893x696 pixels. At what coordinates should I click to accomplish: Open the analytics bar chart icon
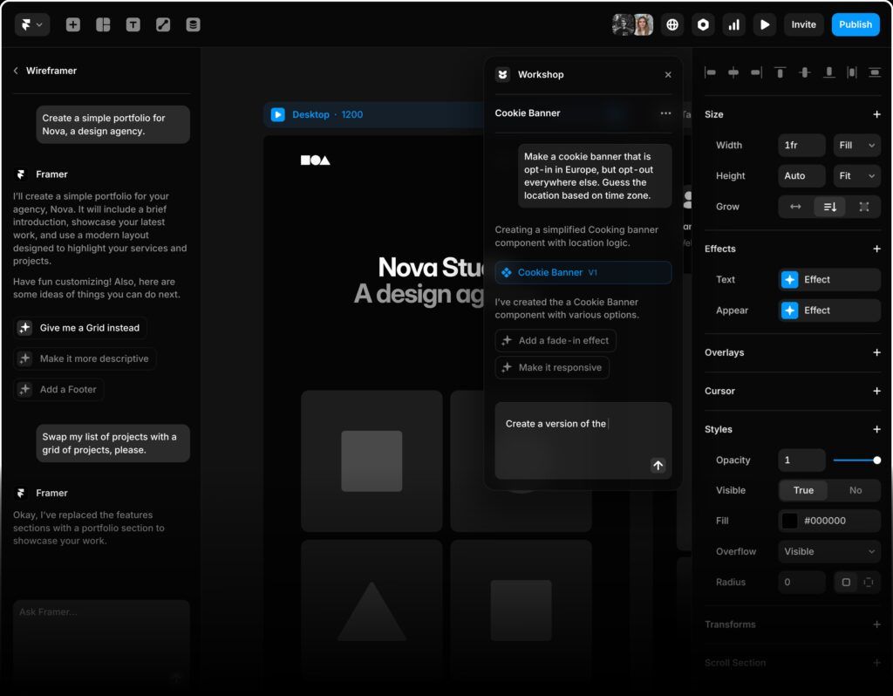(734, 25)
